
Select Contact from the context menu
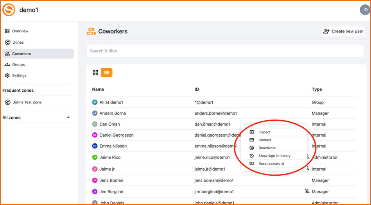[265, 140]
